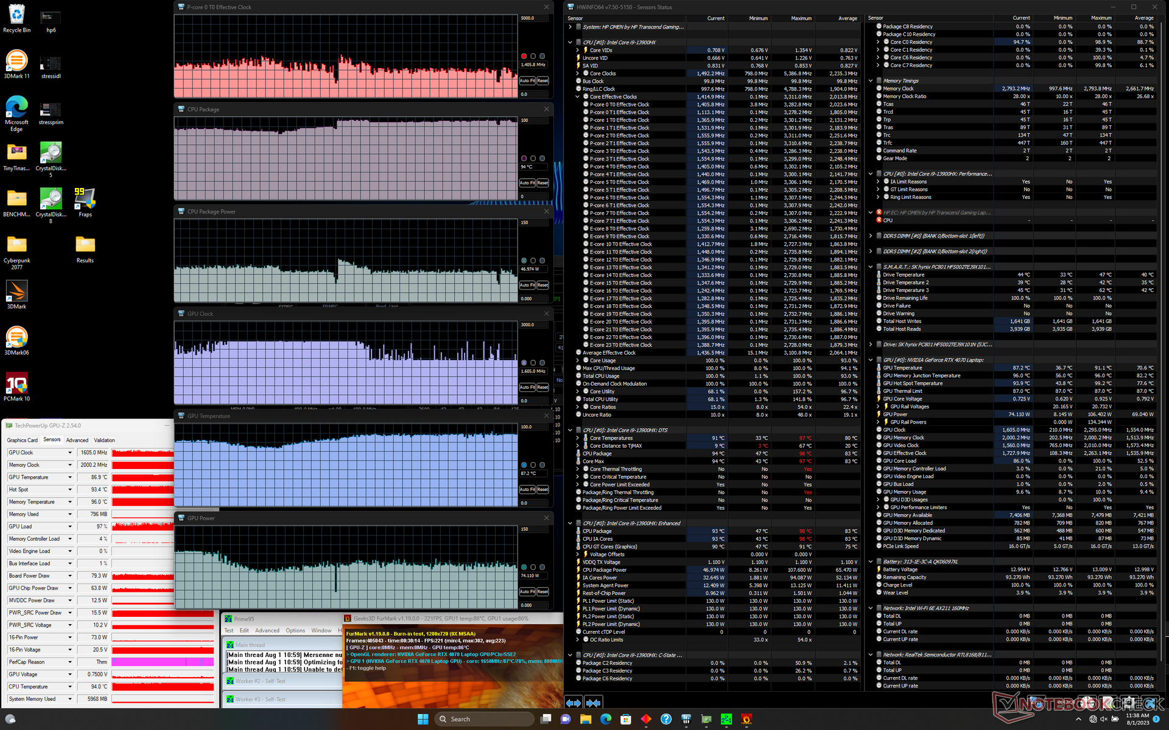Open Advanced menu in Prime95
This screenshot has width=1169, height=730.
267,630
